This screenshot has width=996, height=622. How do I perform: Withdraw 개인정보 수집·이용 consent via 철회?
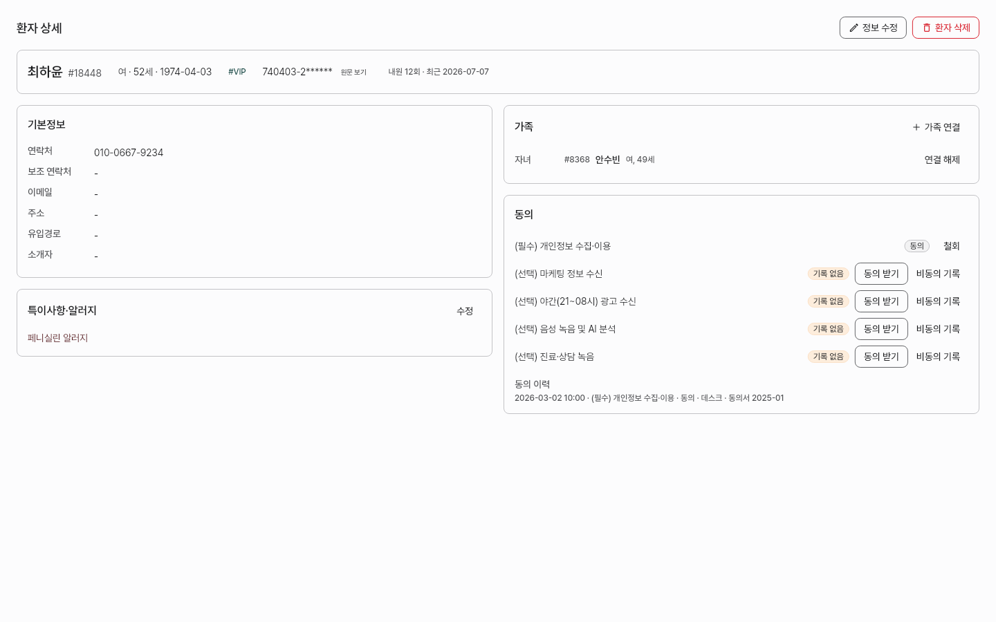point(952,246)
